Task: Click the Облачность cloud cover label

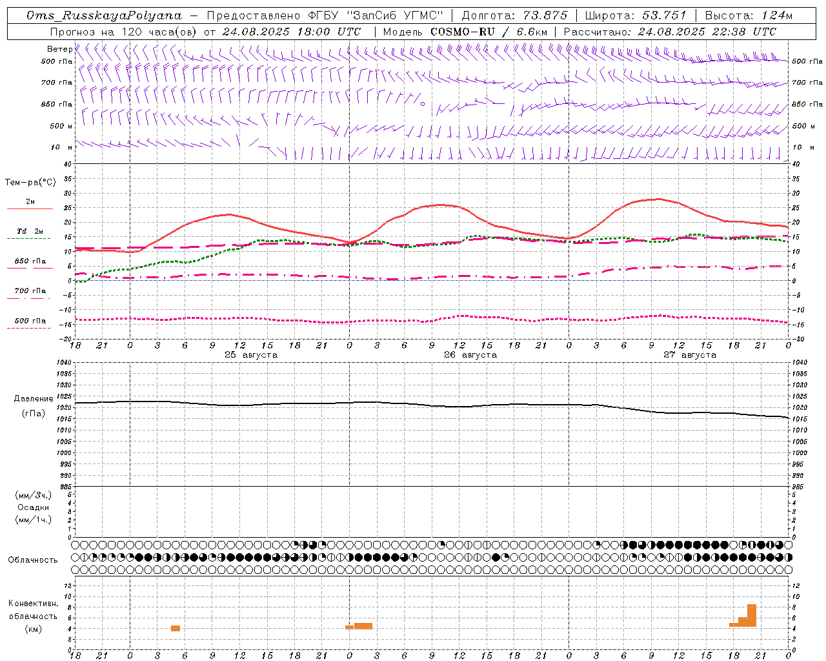Action: [33, 560]
